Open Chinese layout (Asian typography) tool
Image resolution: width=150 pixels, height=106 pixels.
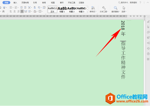point(29,7)
